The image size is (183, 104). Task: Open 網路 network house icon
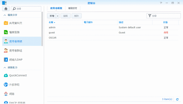(x=6, y=94)
